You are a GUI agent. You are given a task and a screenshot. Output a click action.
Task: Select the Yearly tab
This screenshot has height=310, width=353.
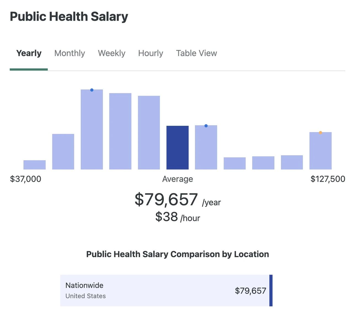pyautogui.click(x=29, y=53)
